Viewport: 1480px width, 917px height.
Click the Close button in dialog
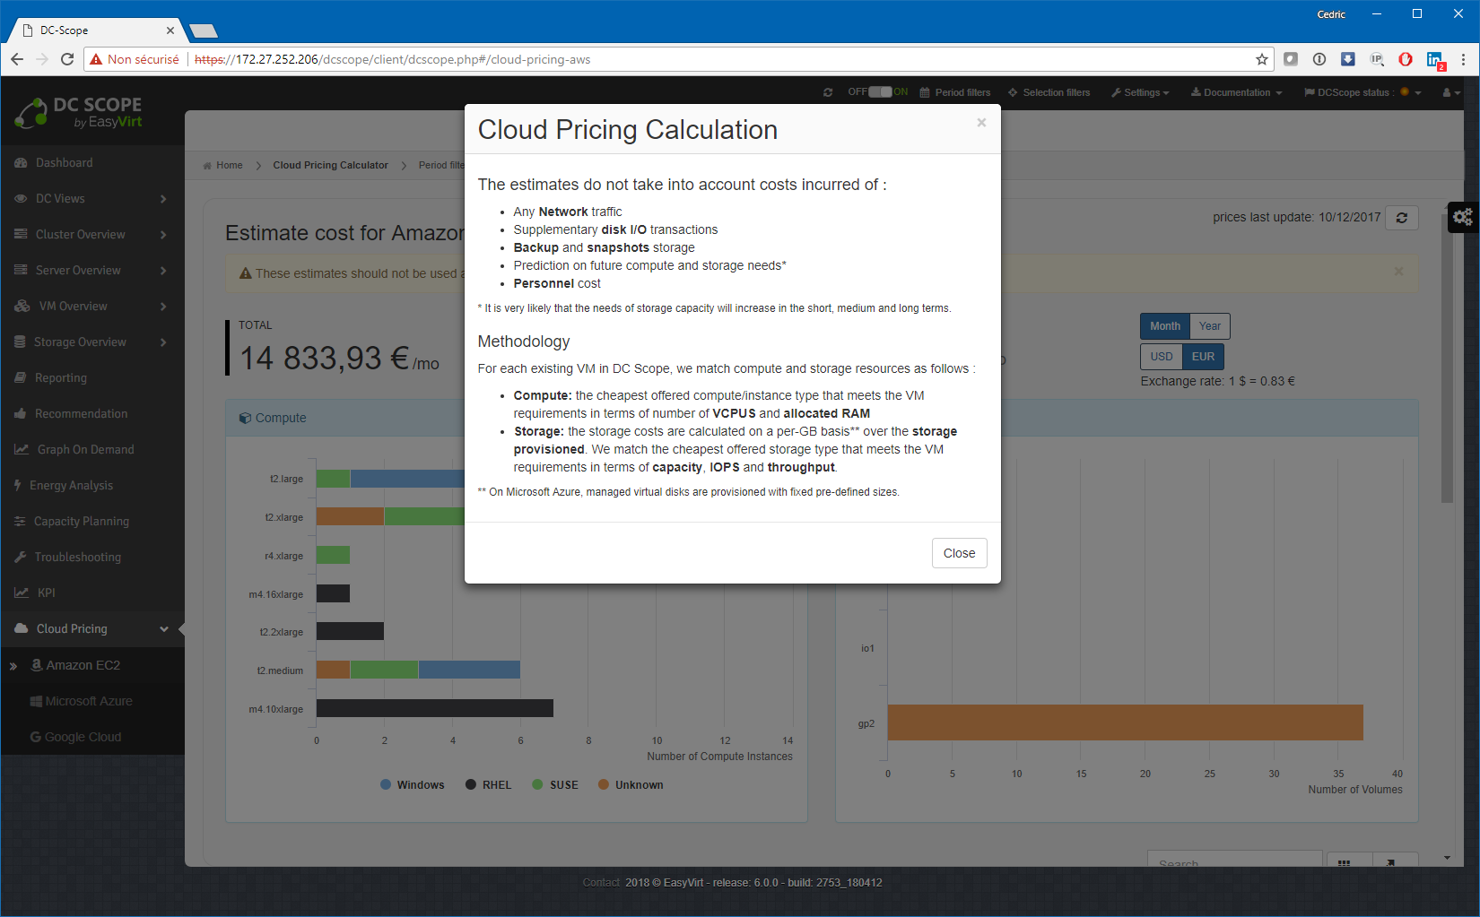pos(959,553)
